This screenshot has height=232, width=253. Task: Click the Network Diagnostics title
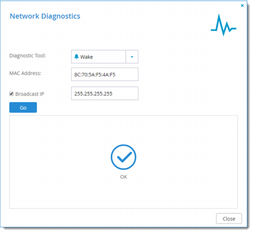click(x=45, y=16)
